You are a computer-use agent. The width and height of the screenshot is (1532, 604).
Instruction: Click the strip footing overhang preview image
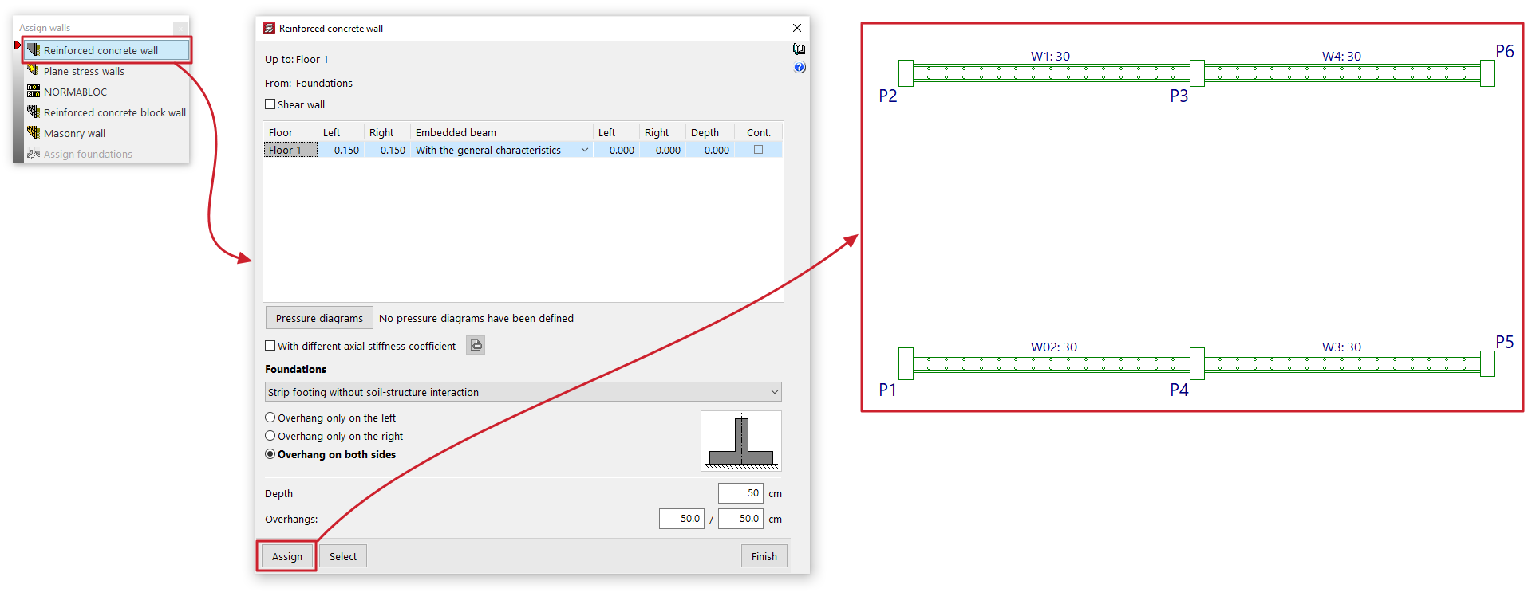[741, 441]
